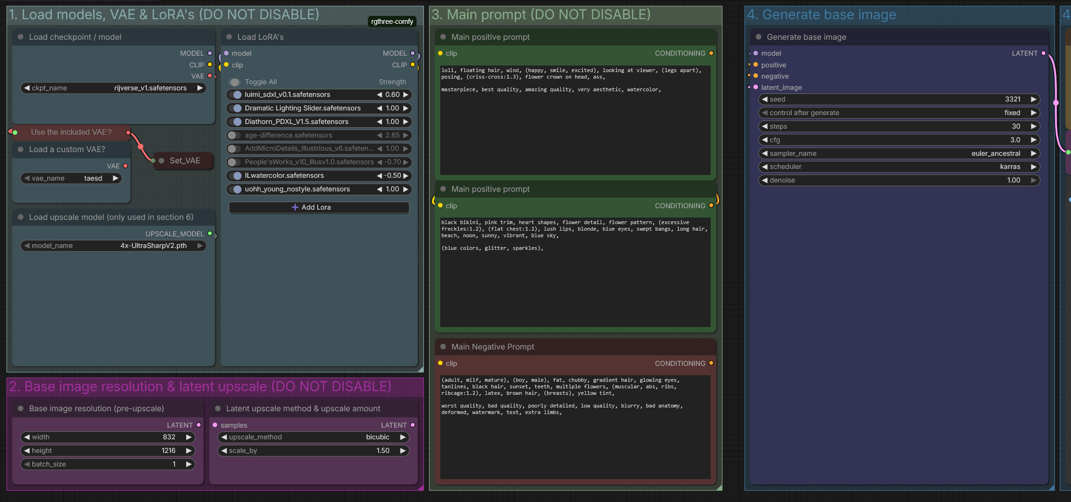Click the CONDITIONING output port on Main Negative Prompt

tap(711, 363)
